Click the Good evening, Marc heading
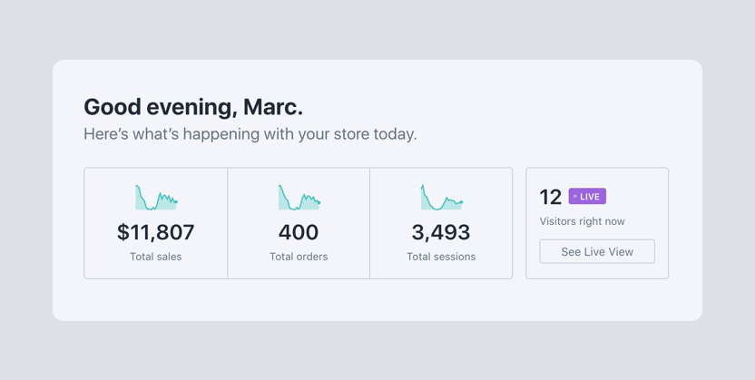Viewport: 755px width, 380px height. pyautogui.click(x=193, y=107)
